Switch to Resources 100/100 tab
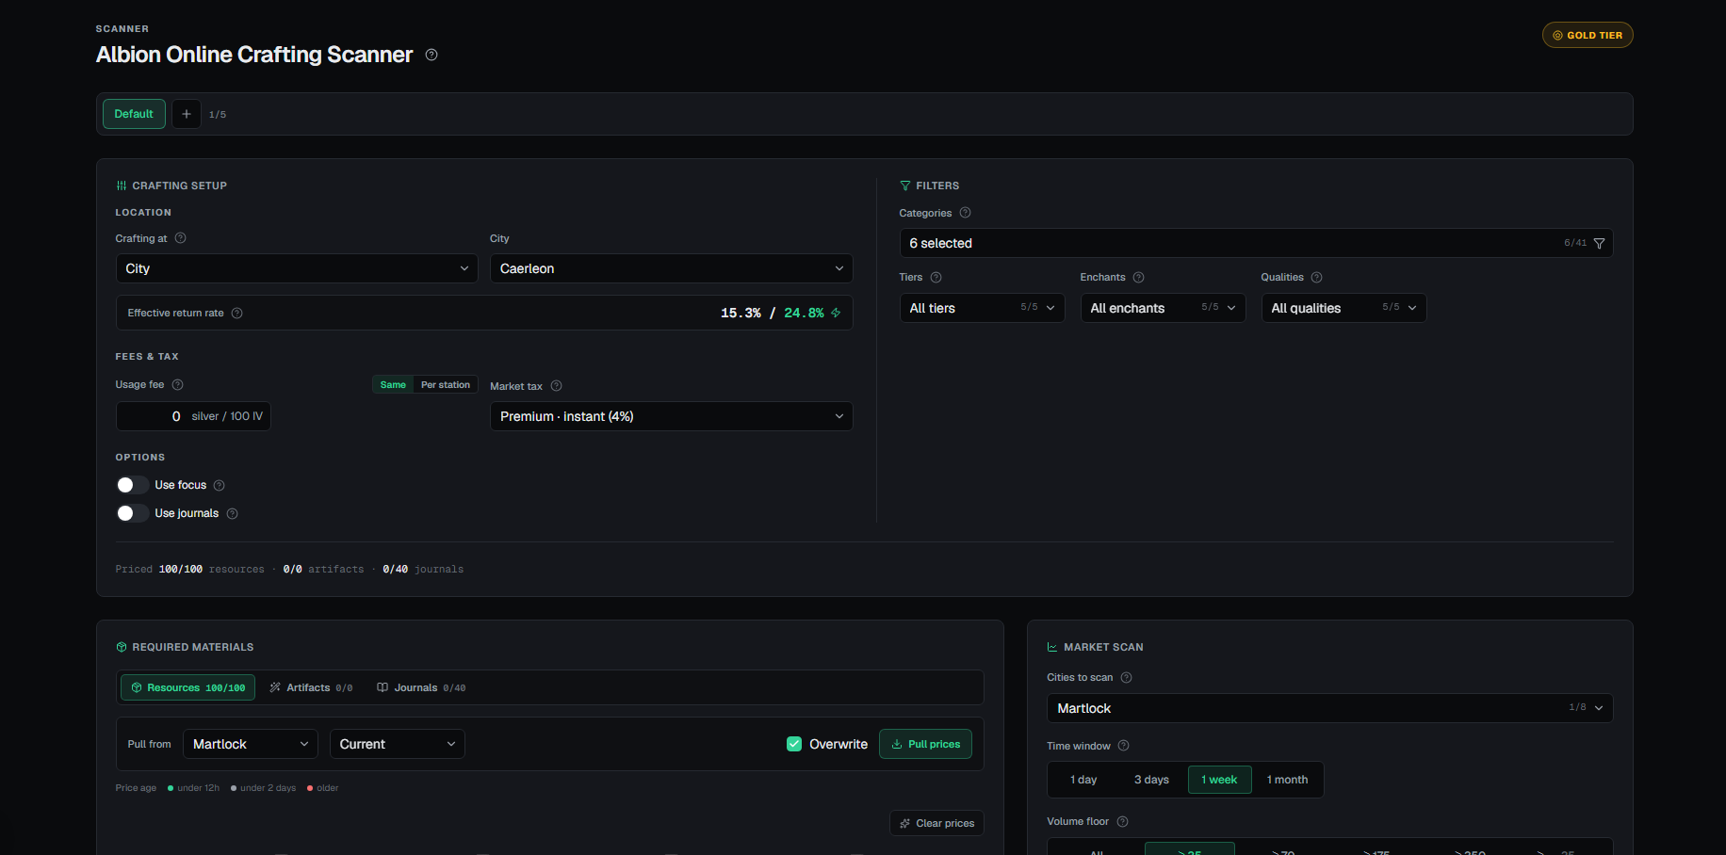 [187, 687]
